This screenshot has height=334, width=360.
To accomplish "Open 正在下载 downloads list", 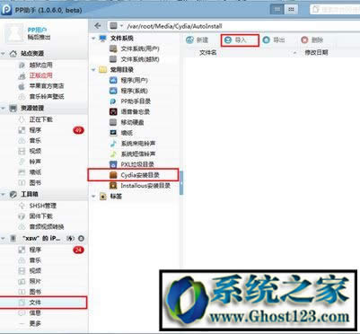I will click(40, 119).
